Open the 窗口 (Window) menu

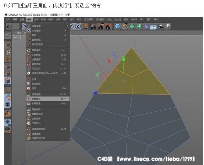pyautogui.click(x=149, y=20)
